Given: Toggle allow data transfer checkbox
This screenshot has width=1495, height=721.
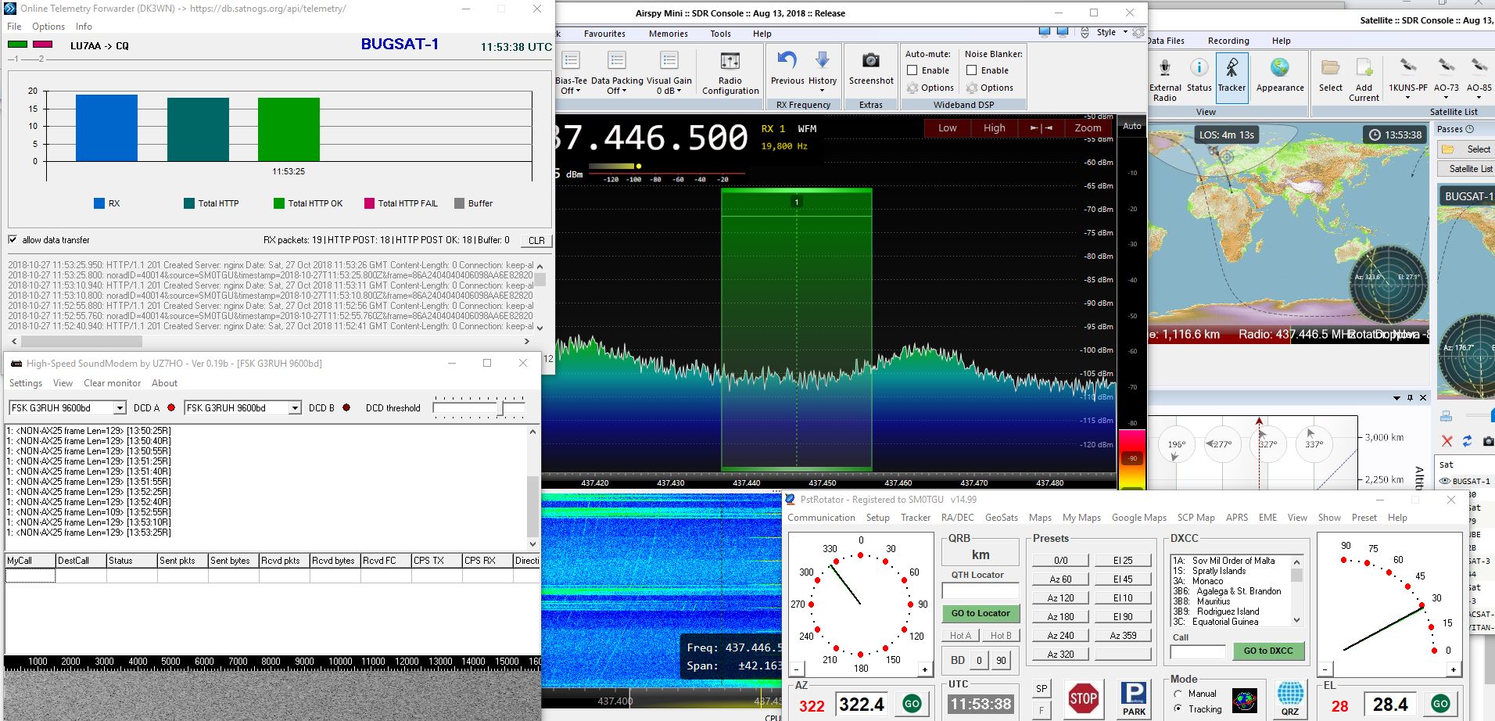Looking at the screenshot, I should (x=13, y=240).
